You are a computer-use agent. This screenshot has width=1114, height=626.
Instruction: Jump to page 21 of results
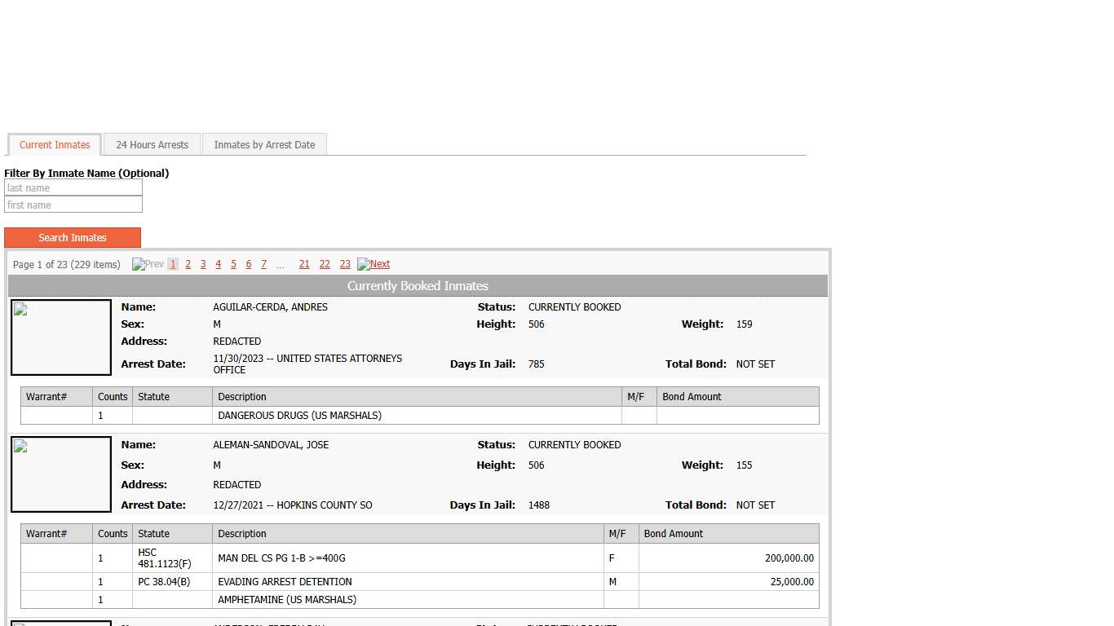[x=304, y=264]
